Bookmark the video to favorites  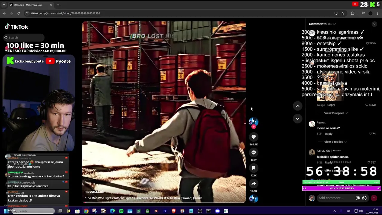click(253, 168)
